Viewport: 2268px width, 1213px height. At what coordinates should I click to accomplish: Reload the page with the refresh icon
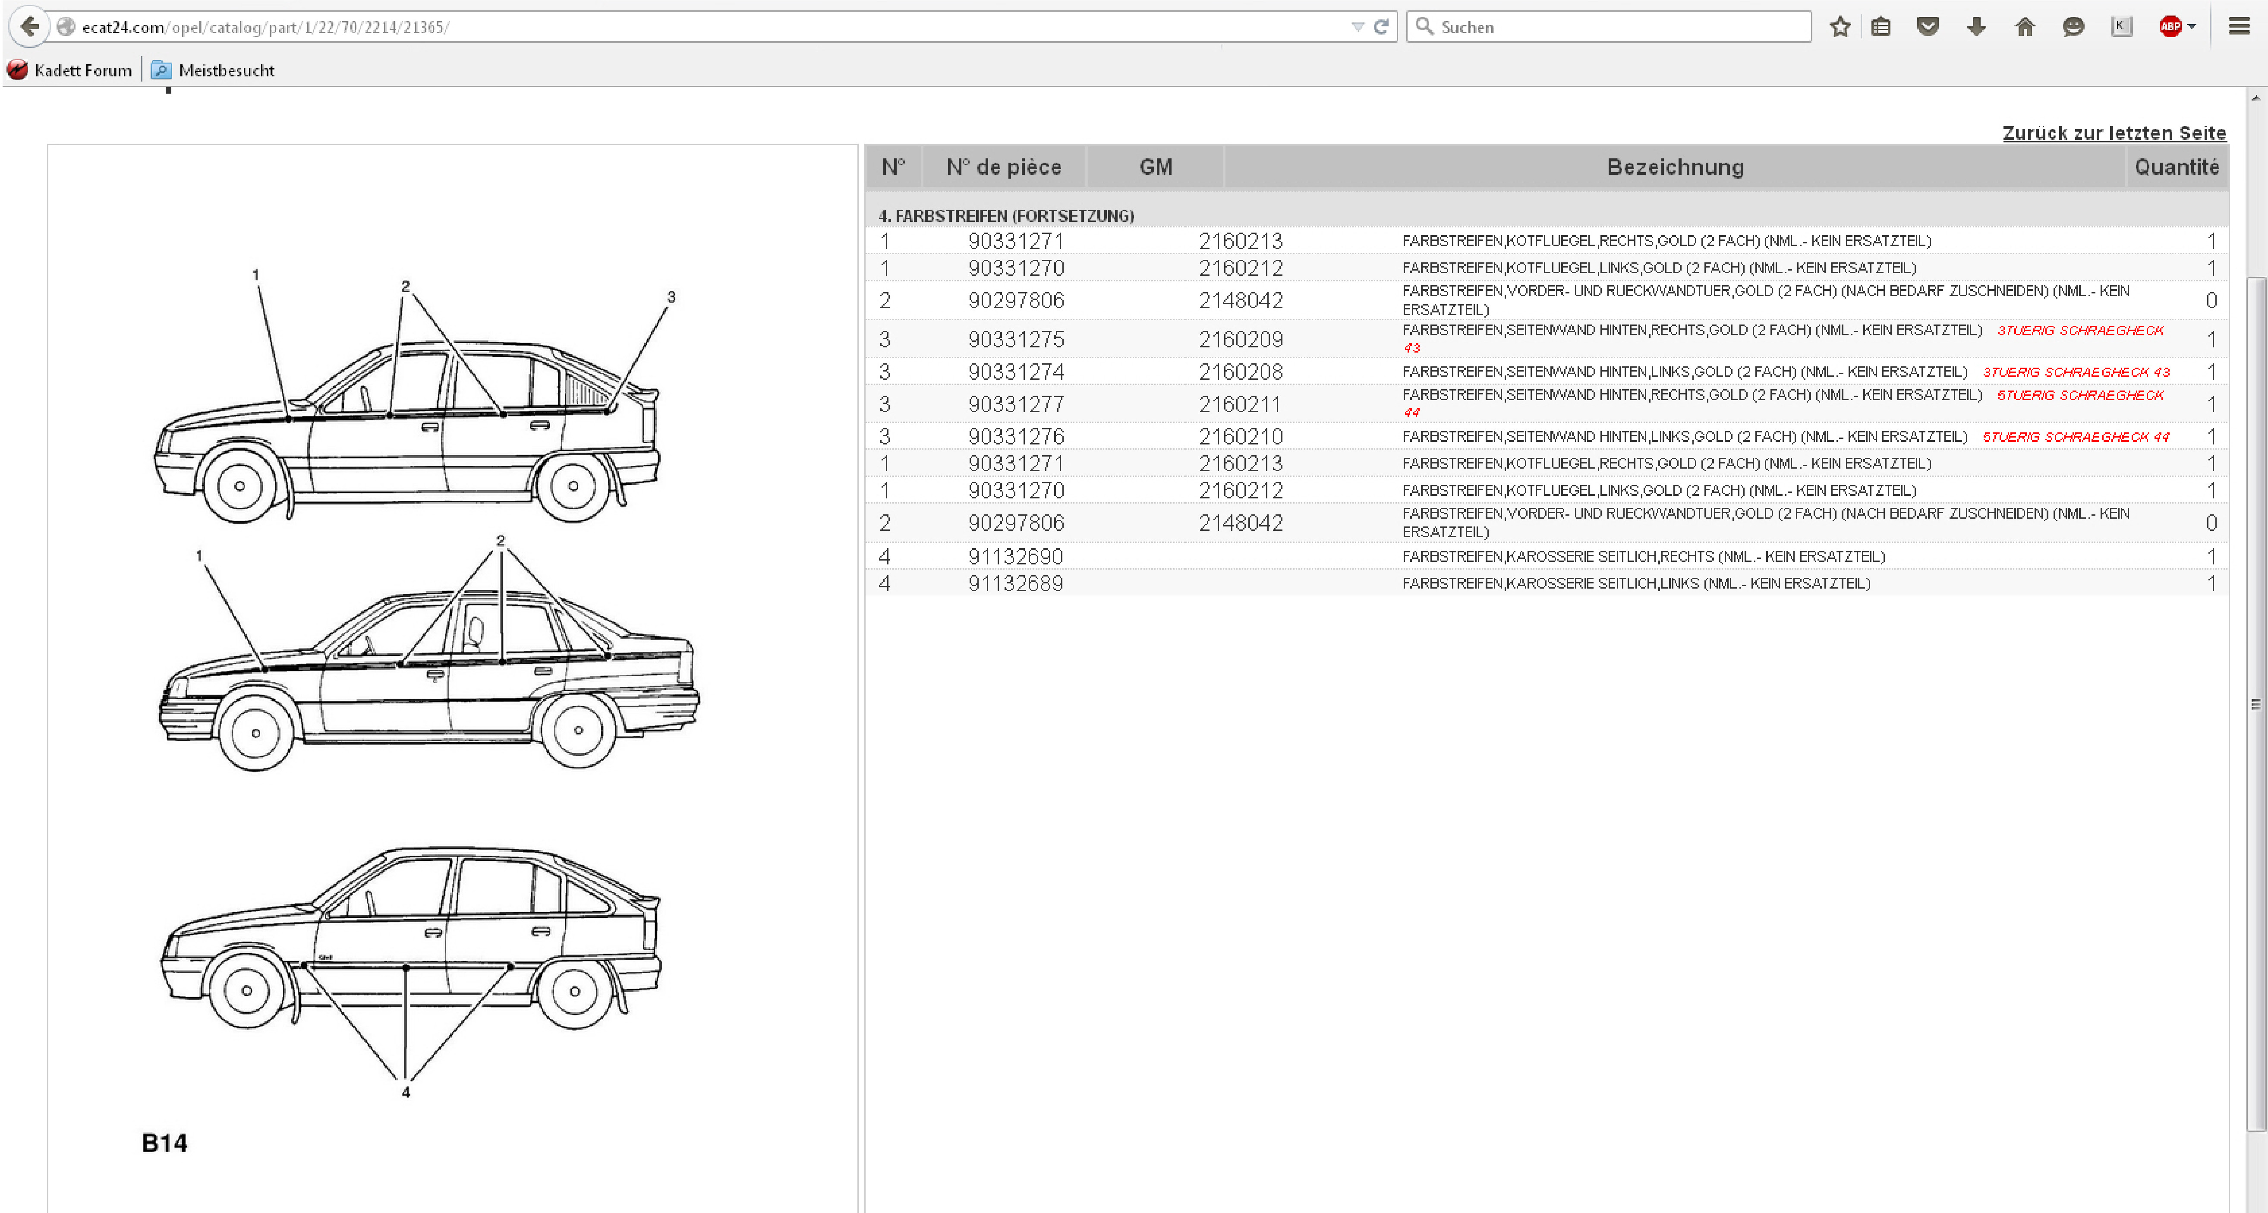point(1380,27)
